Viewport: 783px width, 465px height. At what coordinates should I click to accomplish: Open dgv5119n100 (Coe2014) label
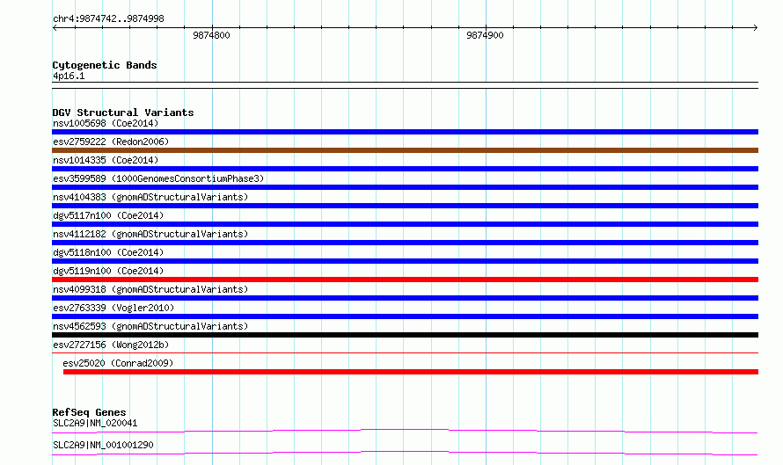point(108,271)
